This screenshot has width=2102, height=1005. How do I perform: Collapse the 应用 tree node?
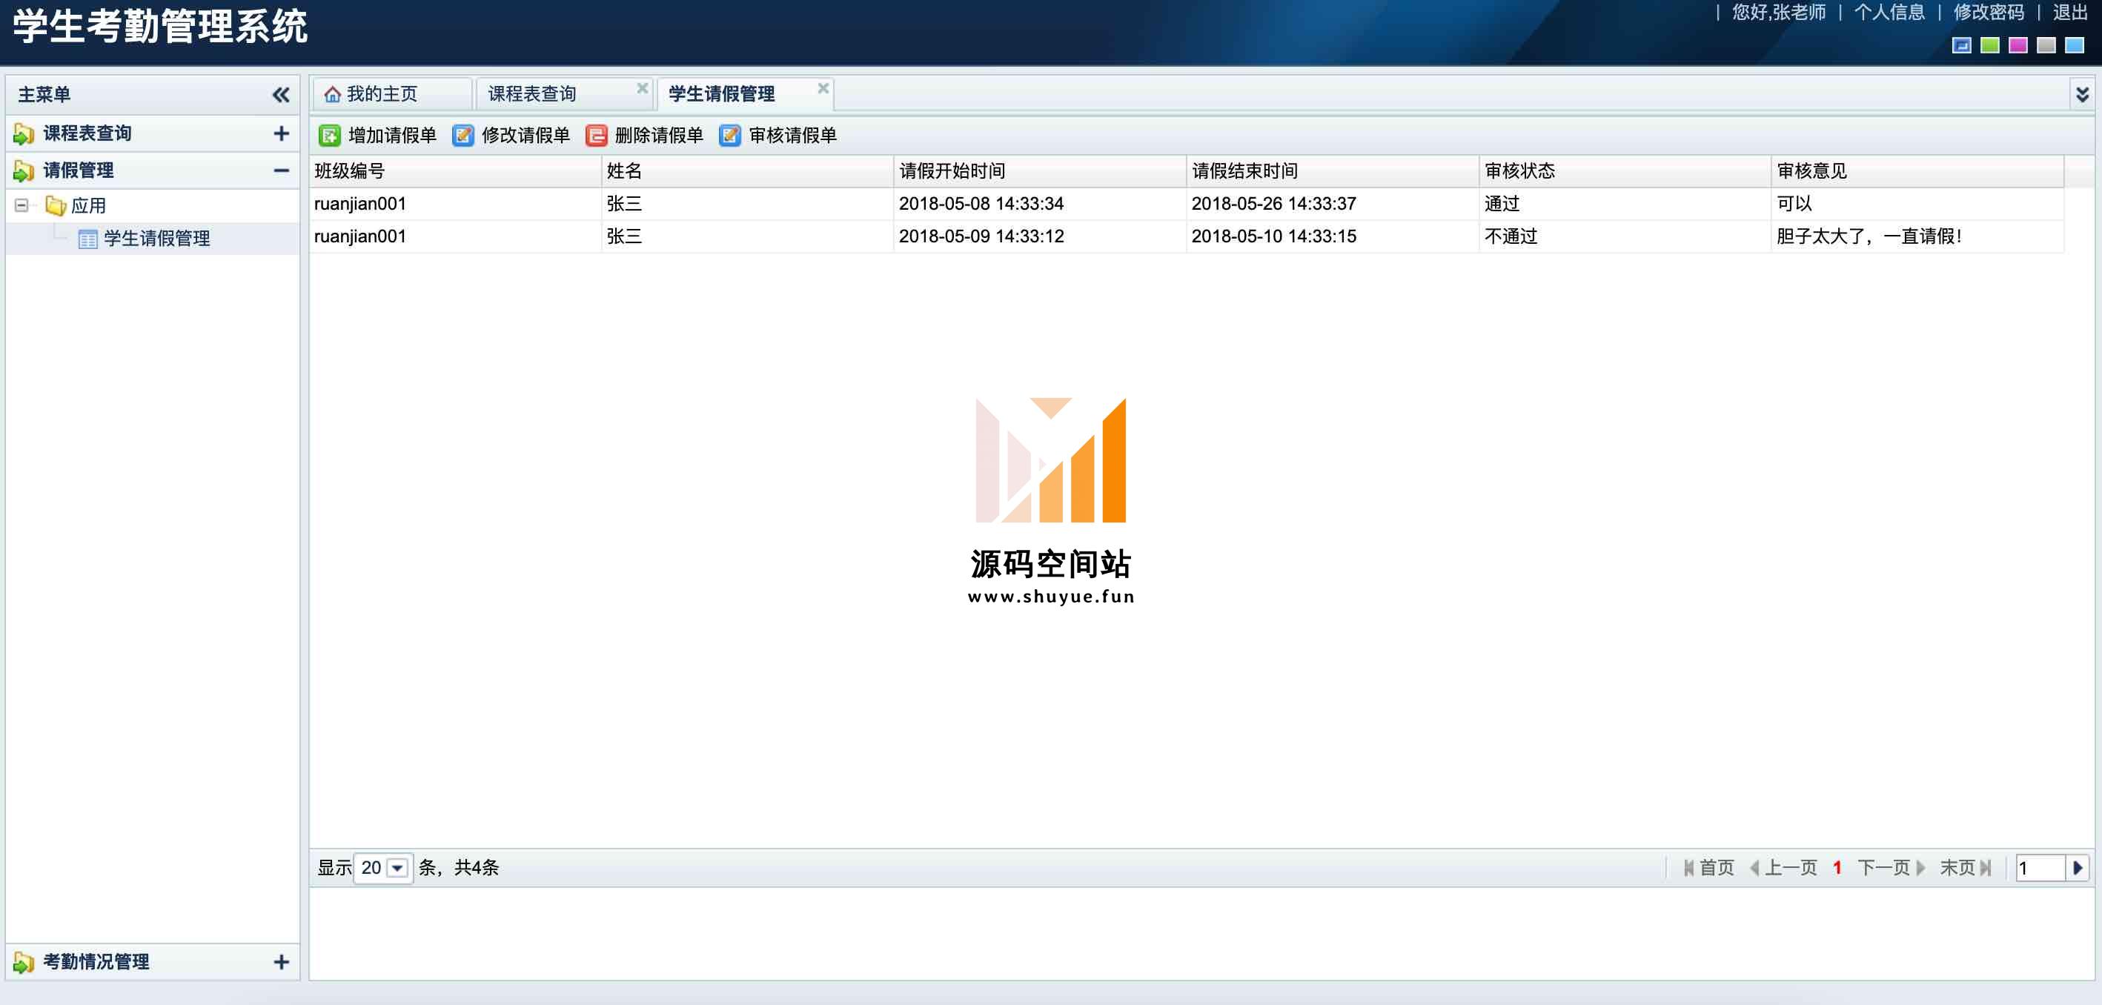point(21,205)
